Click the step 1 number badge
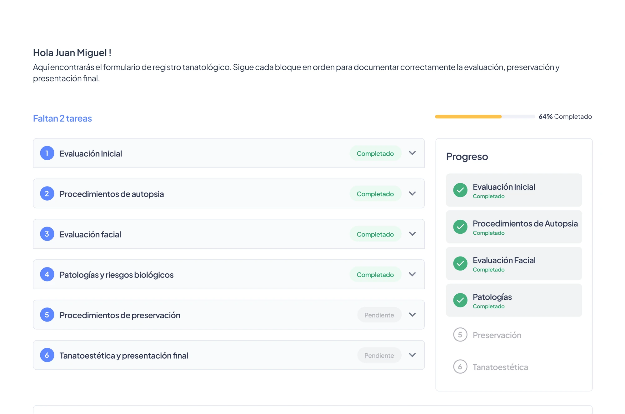 47,153
